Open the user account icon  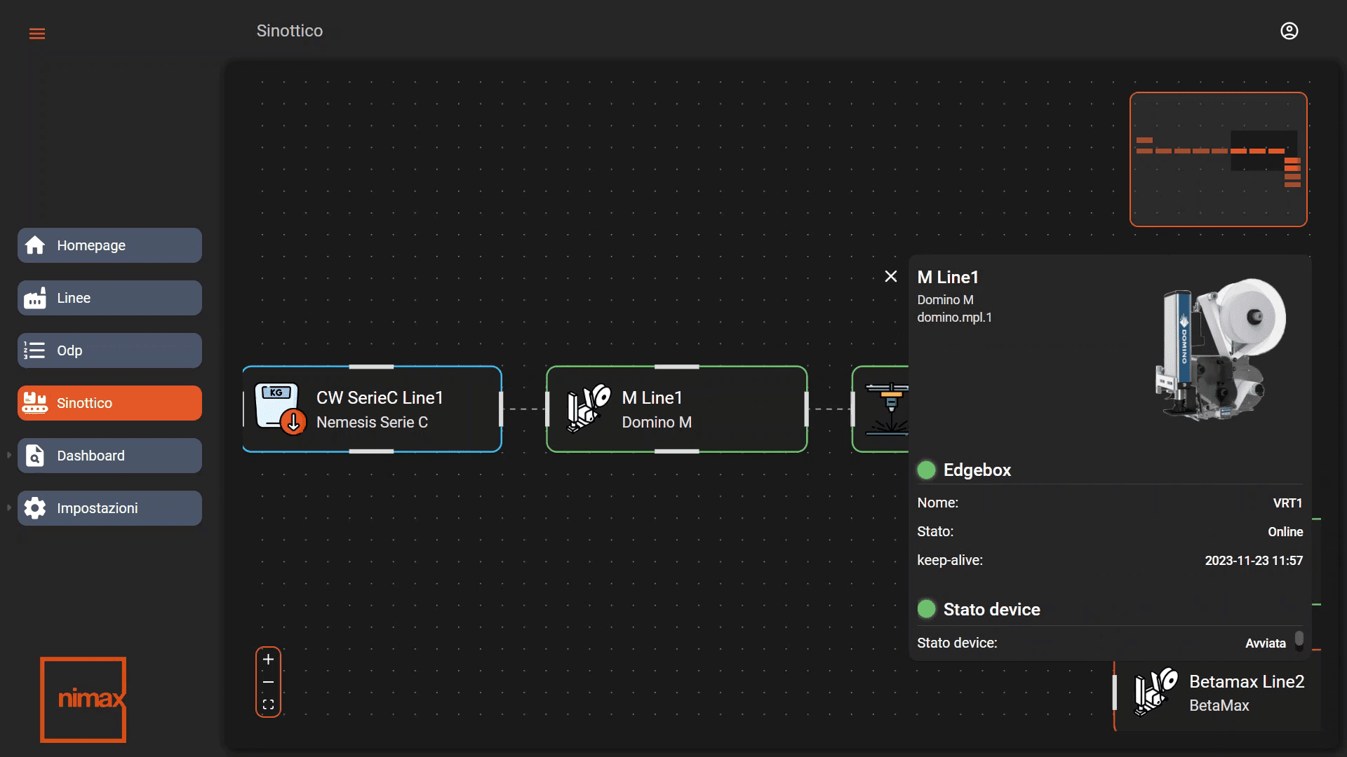pyautogui.click(x=1289, y=31)
